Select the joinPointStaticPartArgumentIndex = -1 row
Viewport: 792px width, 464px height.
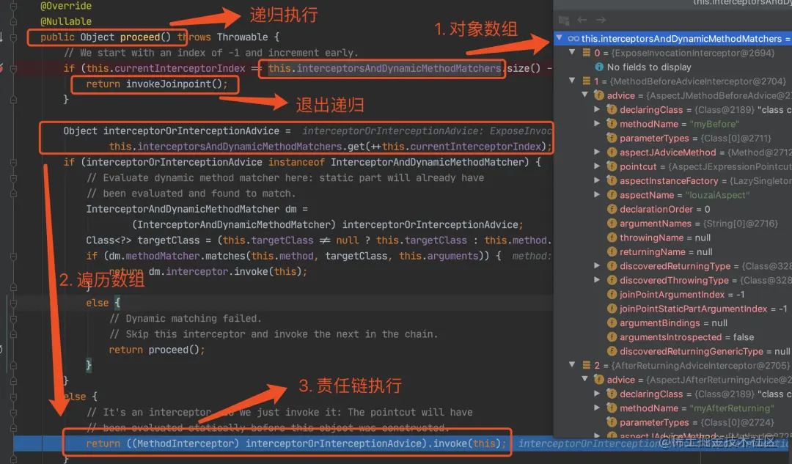(672, 309)
